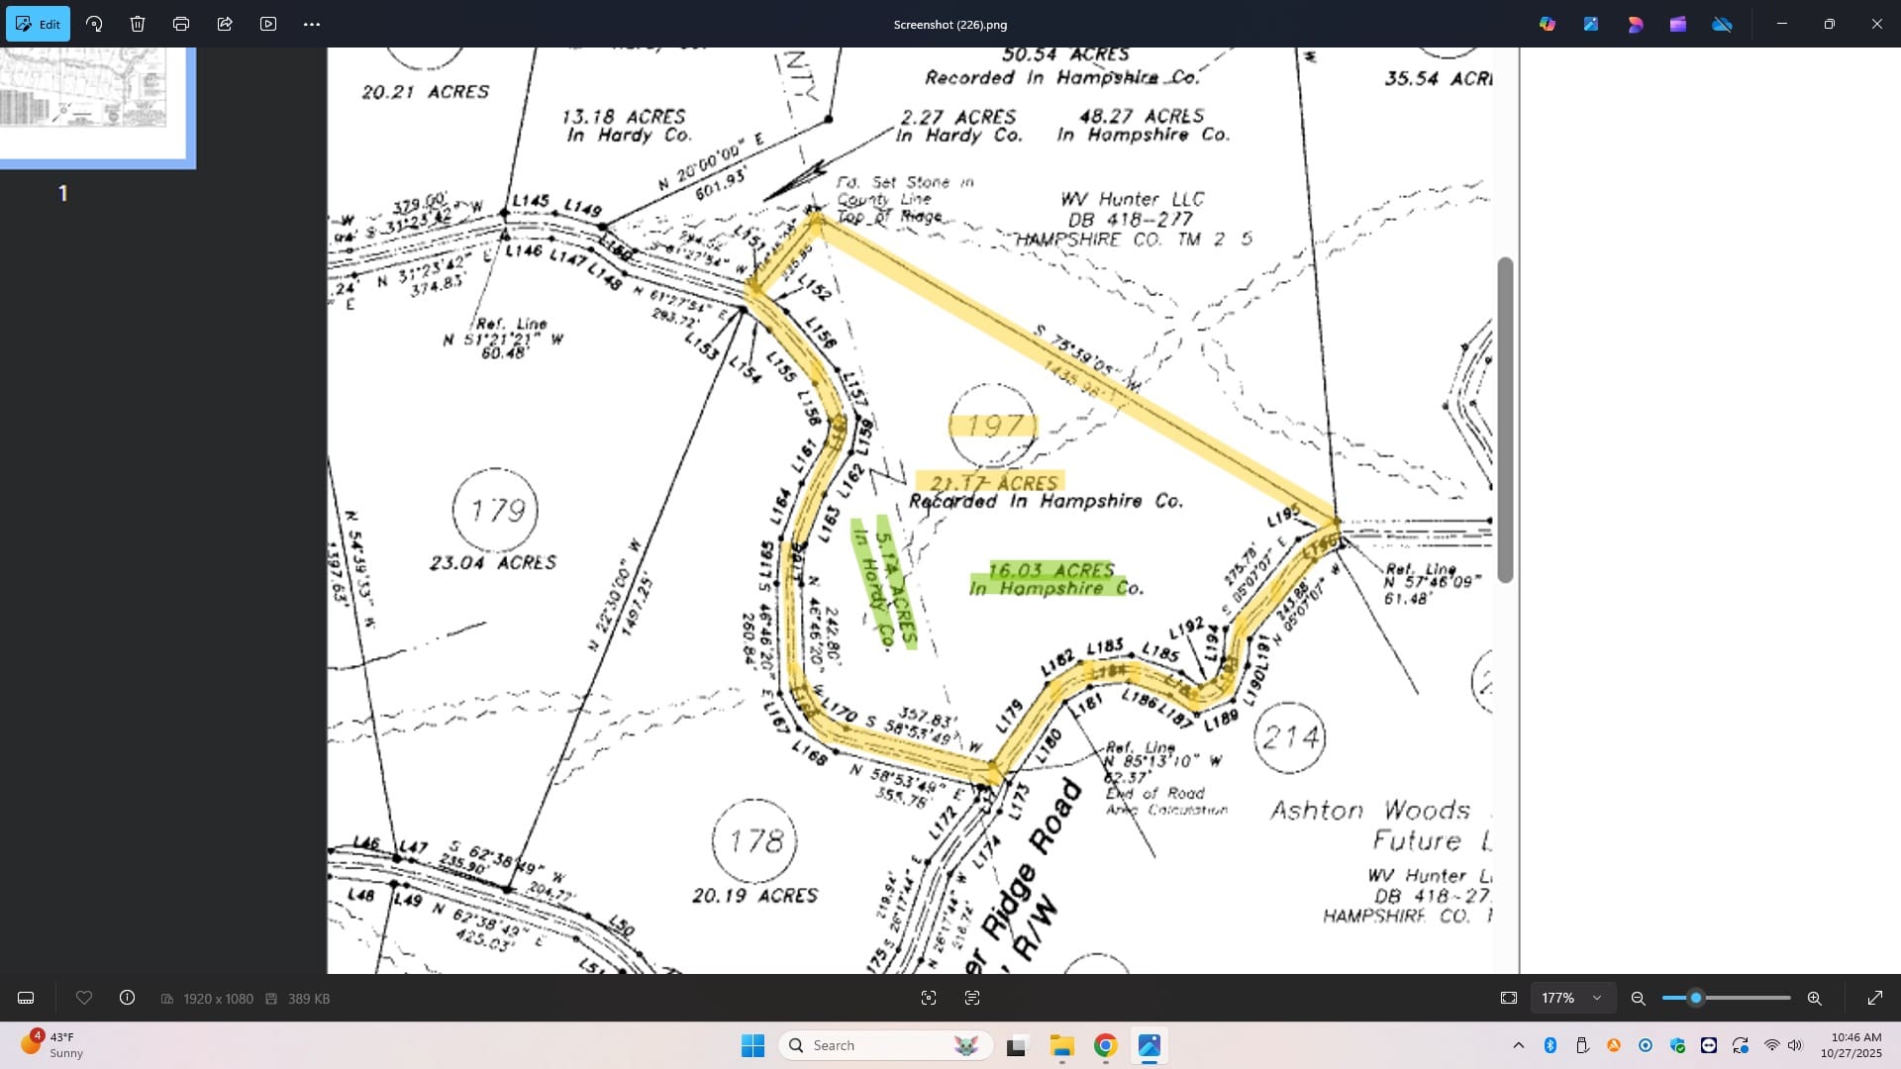This screenshot has height=1069, width=1901.
Task: Fit image to window icon
Action: coord(1508,998)
